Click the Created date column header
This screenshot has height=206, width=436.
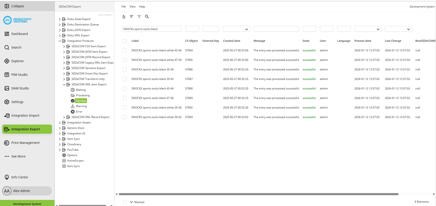(232, 41)
